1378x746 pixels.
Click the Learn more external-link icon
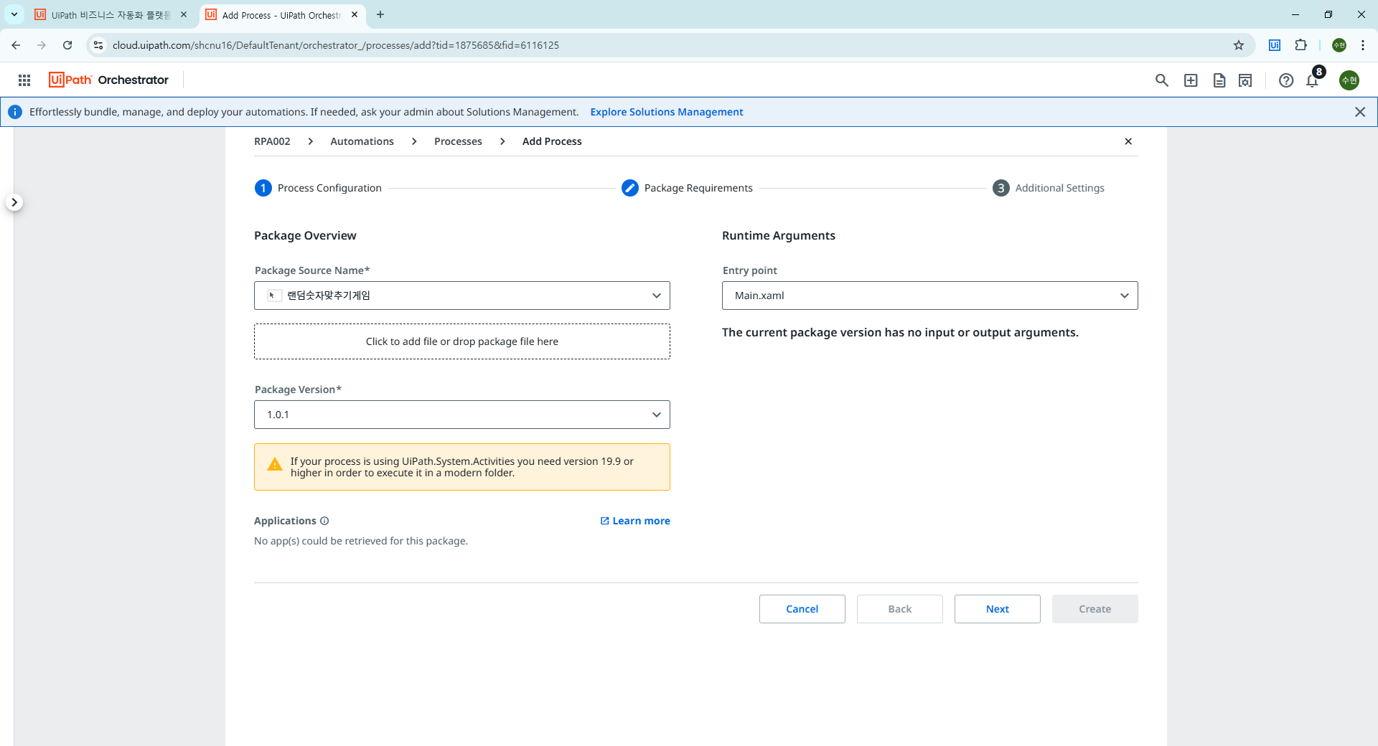click(x=604, y=521)
